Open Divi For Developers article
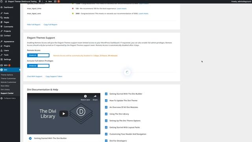Image resolution: width=252 pixels, height=142 pixels. [118, 141]
